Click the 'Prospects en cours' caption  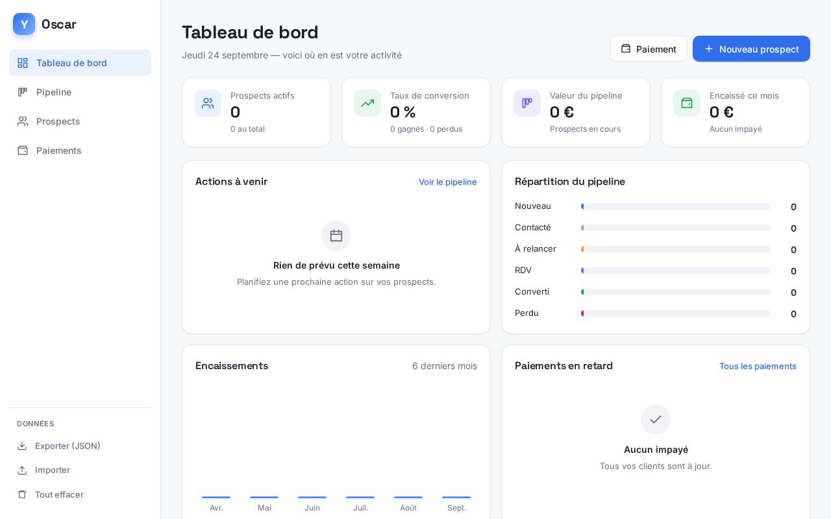[x=585, y=129]
